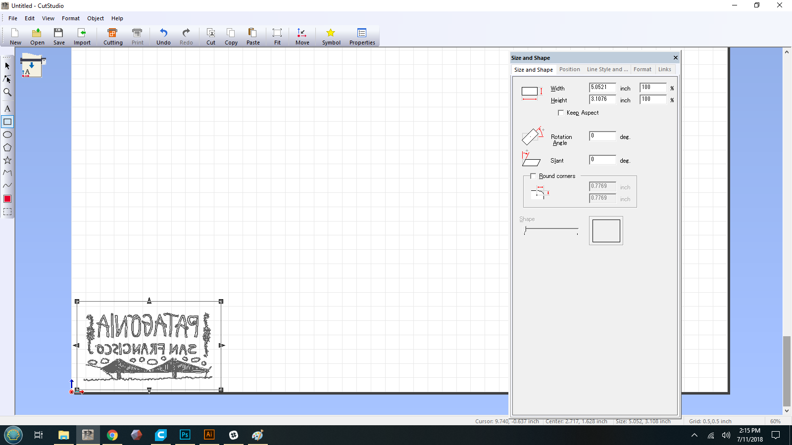Select the freehand curve tool
This screenshot has width=792, height=445.
pos(7,185)
